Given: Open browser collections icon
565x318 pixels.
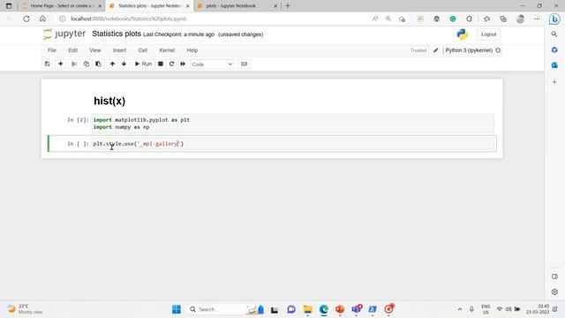Looking at the screenshot, I should tap(503, 19).
